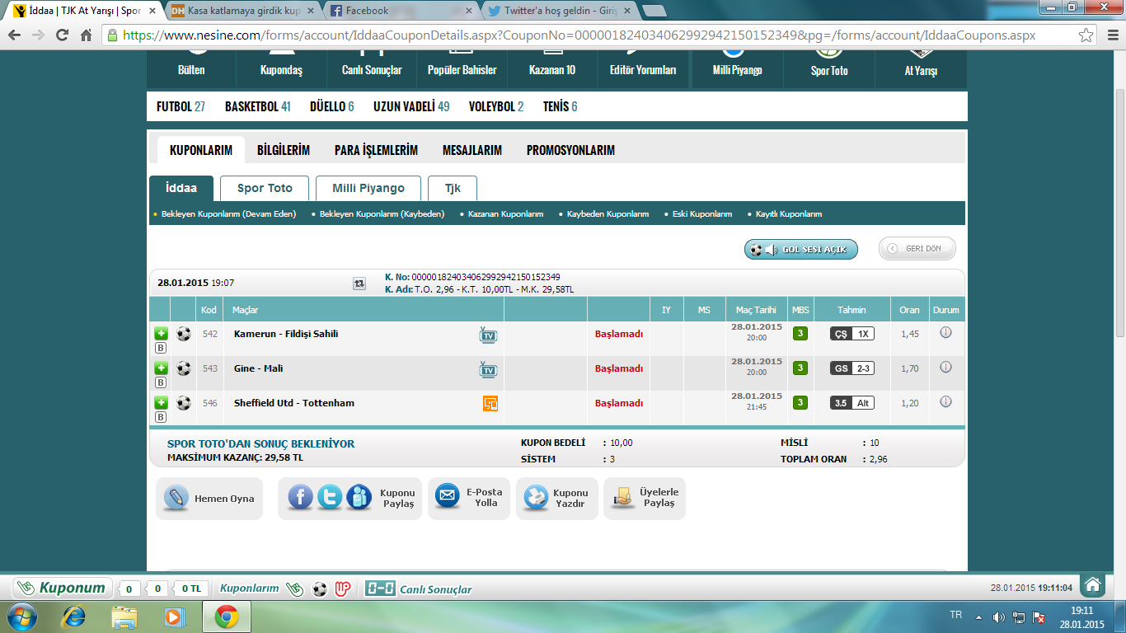The width and height of the screenshot is (1126, 633).
Task: Open Kazanan 10 in top navigation
Action: tap(552, 70)
